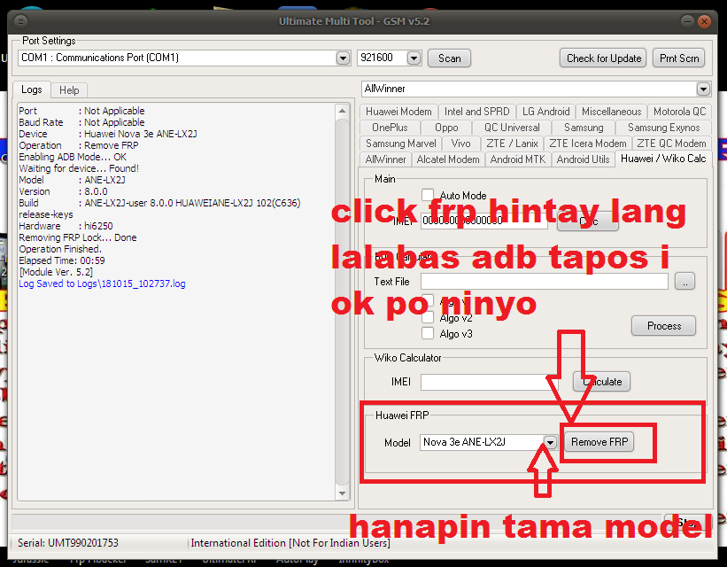Image resolution: width=727 pixels, height=567 pixels.
Task: Click the 'Elapsed Time: 00:59' log line
Action: pos(62,260)
